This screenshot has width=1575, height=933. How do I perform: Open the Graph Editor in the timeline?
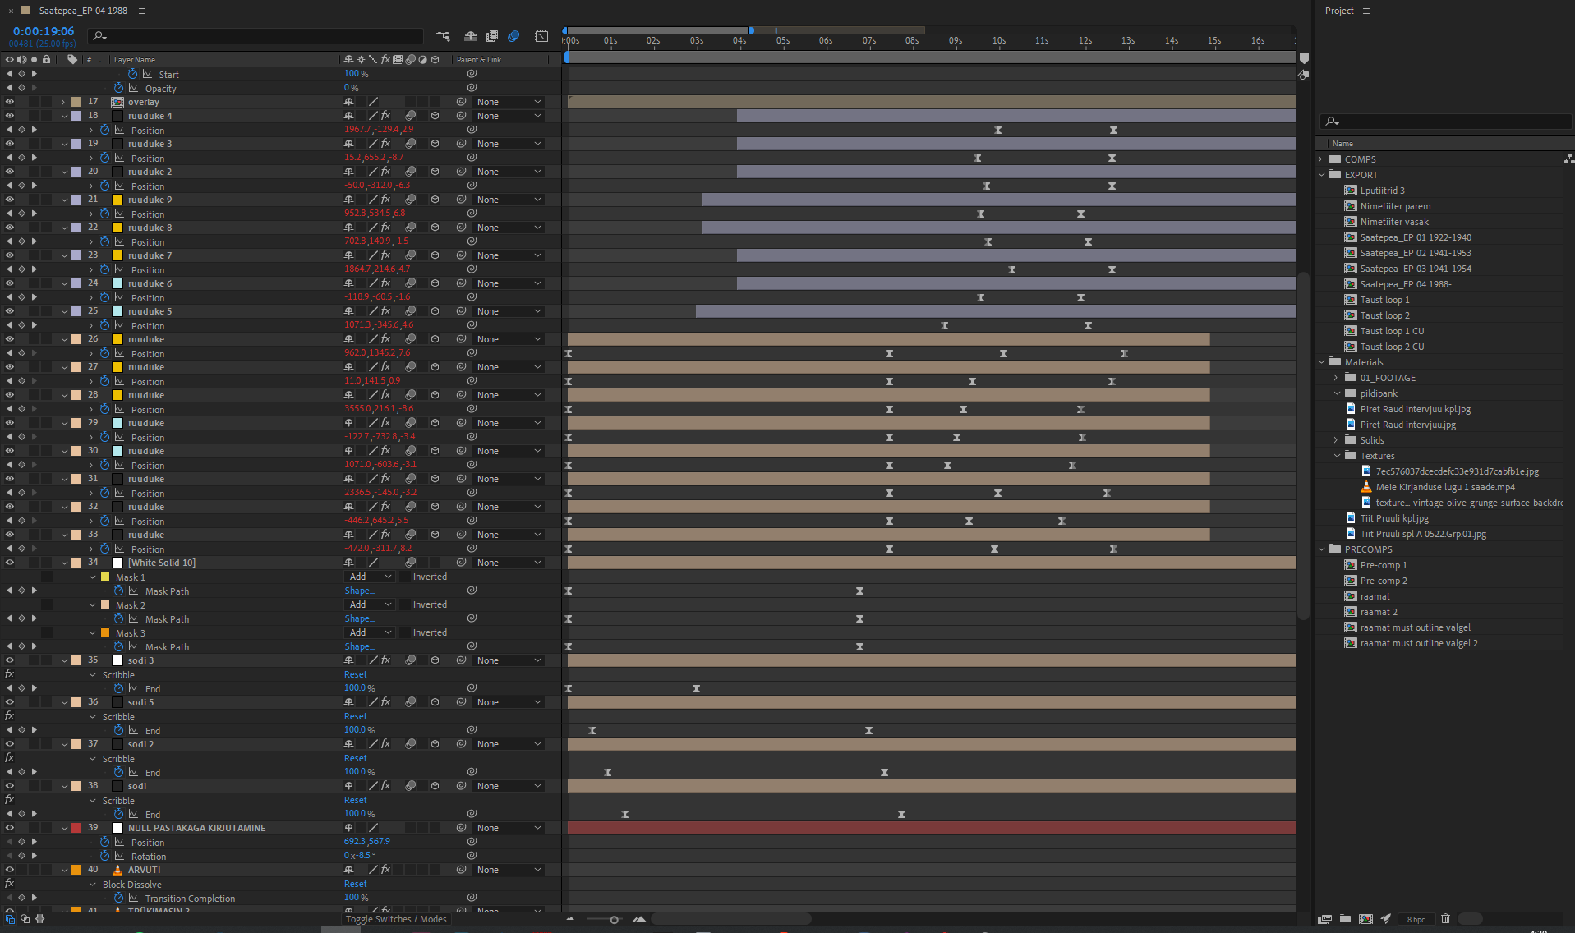(541, 36)
